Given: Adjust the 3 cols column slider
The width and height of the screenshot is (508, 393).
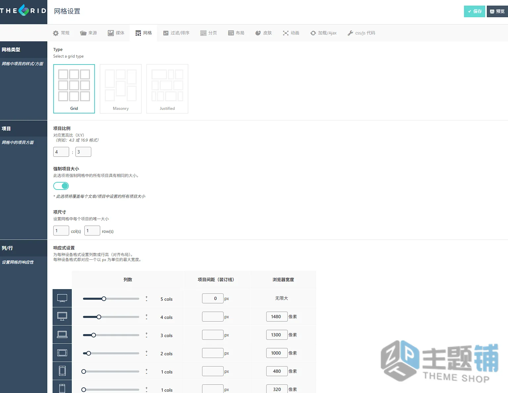Looking at the screenshot, I should (111, 335).
